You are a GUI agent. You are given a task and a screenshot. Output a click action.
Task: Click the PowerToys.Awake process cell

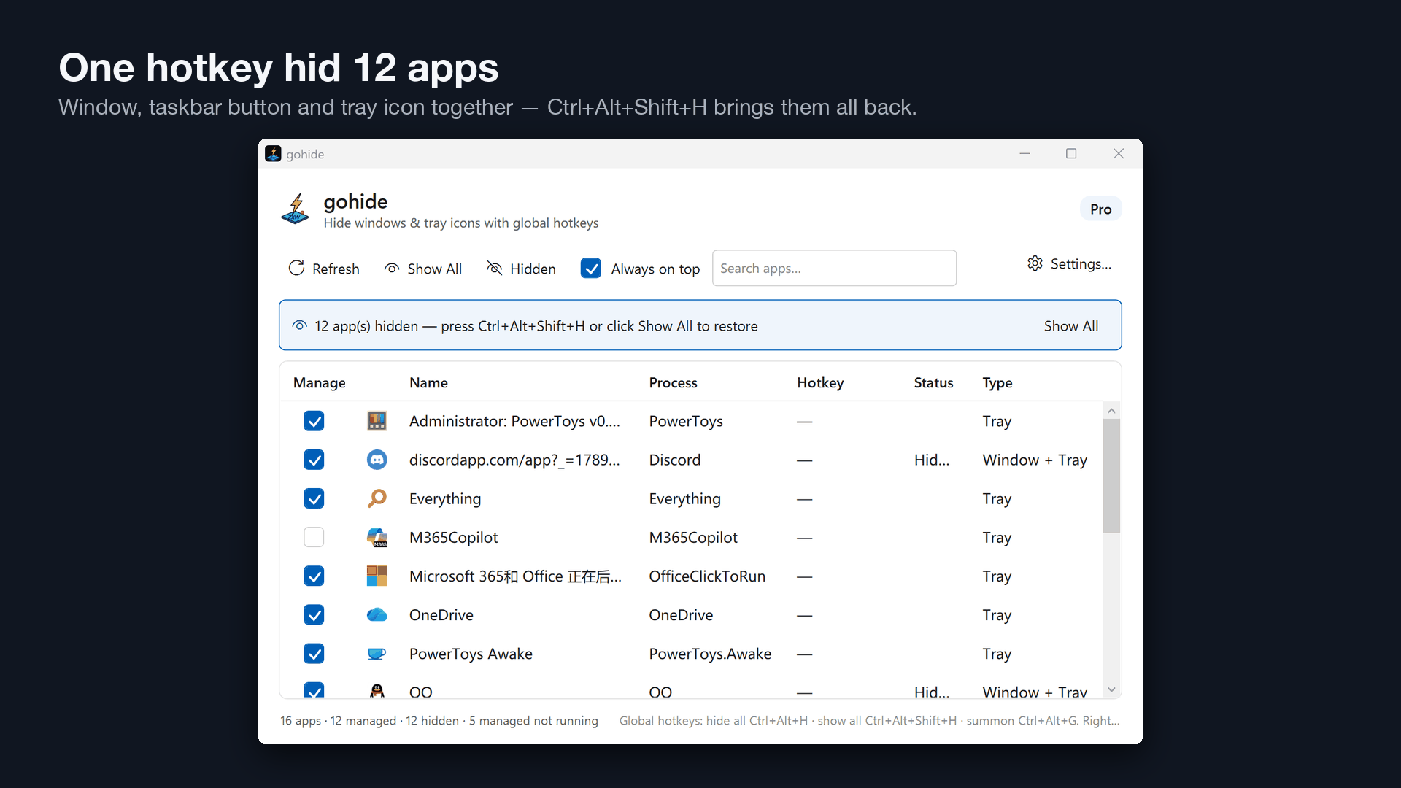point(710,654)
